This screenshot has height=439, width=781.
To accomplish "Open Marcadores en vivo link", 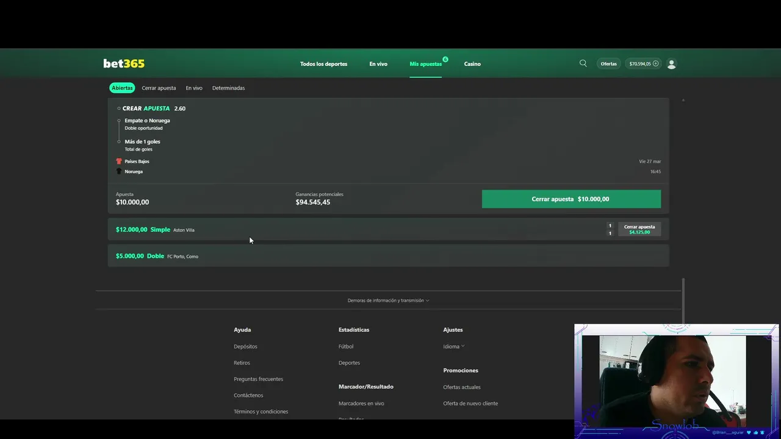I will (x=361, y=404).
